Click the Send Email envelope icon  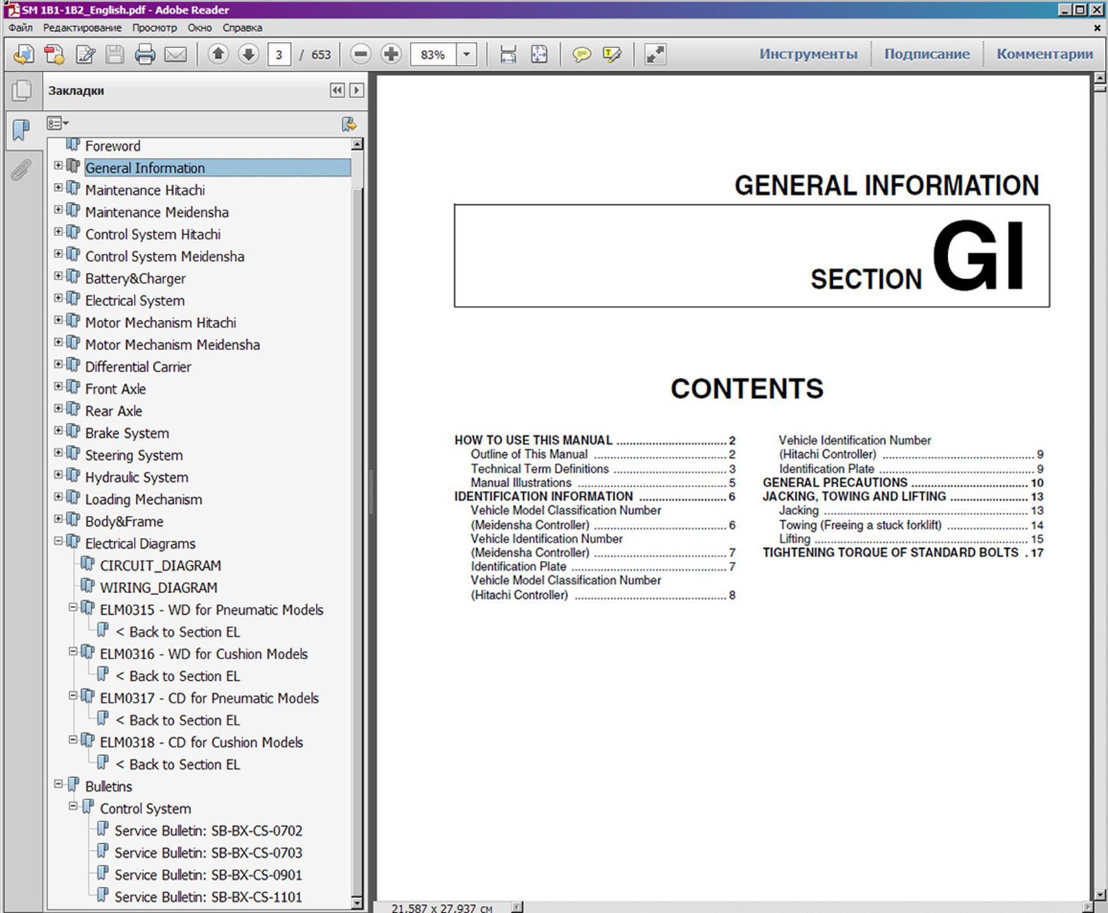click(x=176, y=55)
